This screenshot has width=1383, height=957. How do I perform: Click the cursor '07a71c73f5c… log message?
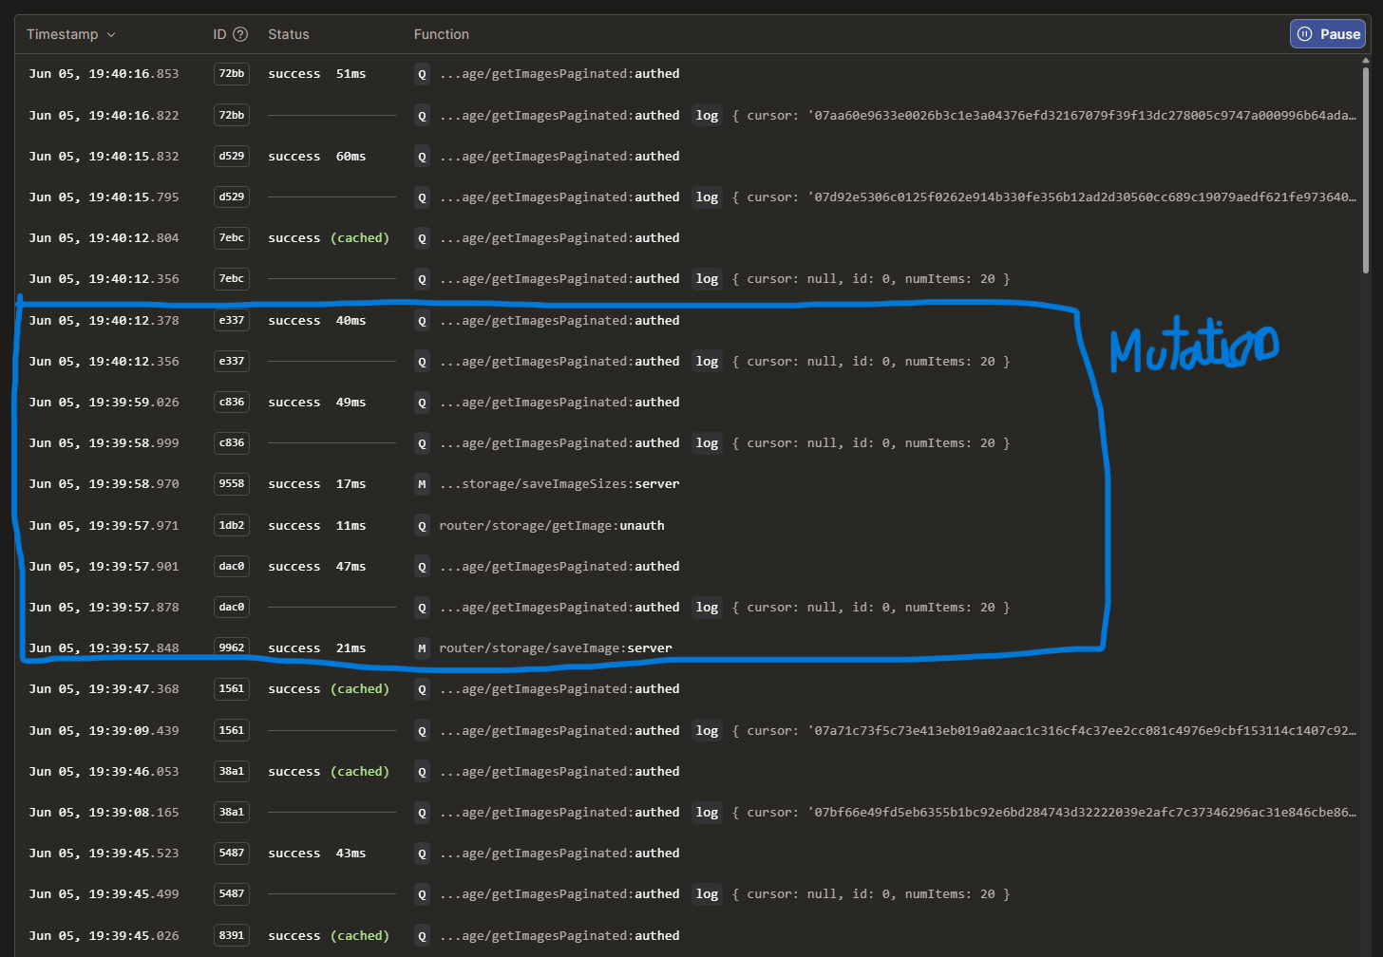pos(1044,731)
